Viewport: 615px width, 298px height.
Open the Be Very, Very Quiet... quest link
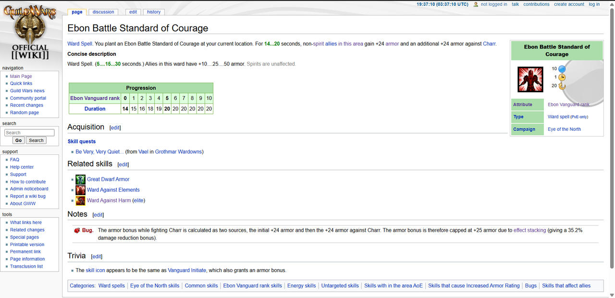[99, 152]
